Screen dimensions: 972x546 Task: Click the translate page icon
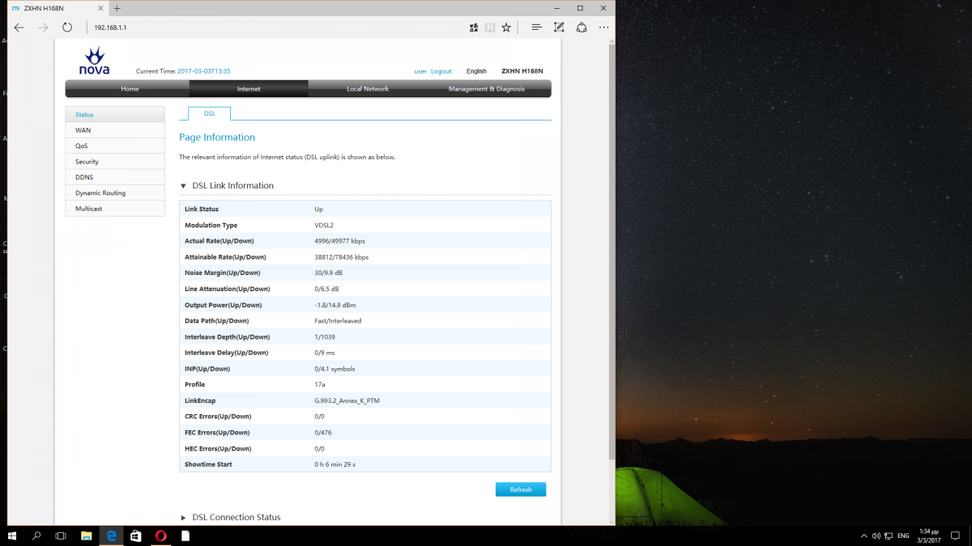(474, 28)
